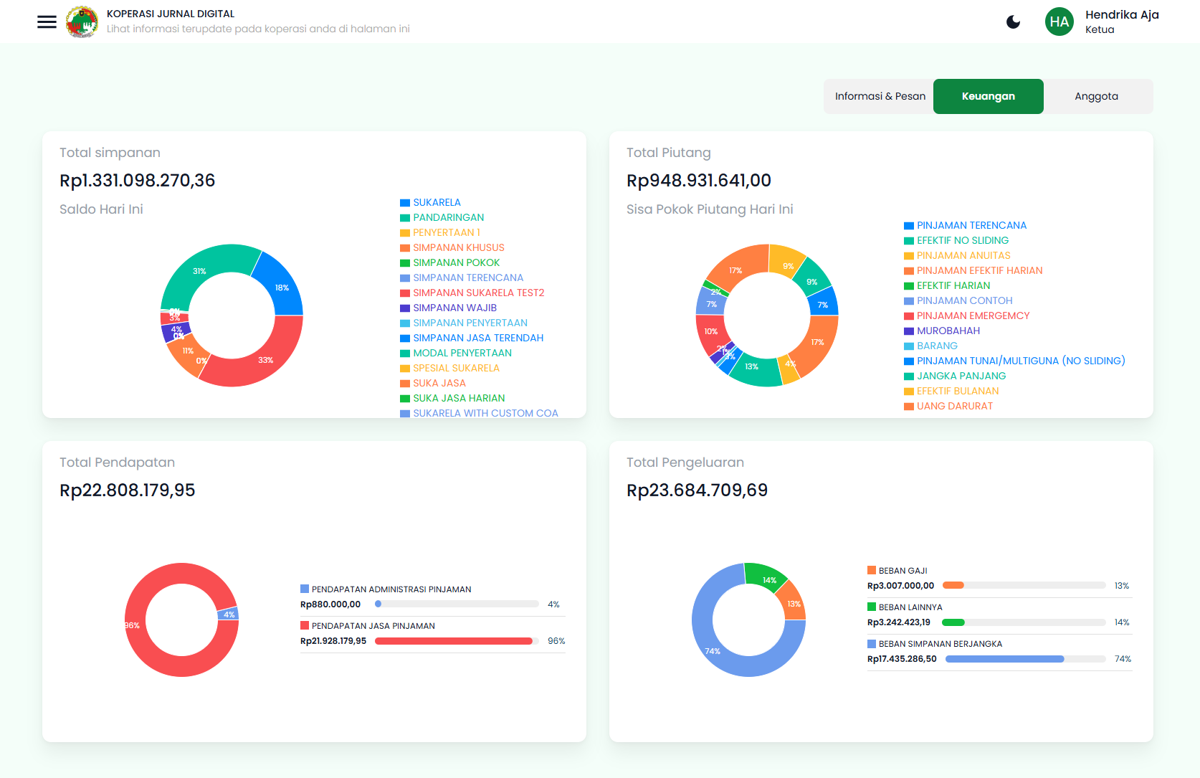
Task: Toggle dark mode with the moon icon
Action: pyautogui.click(x=1013, y=22)
